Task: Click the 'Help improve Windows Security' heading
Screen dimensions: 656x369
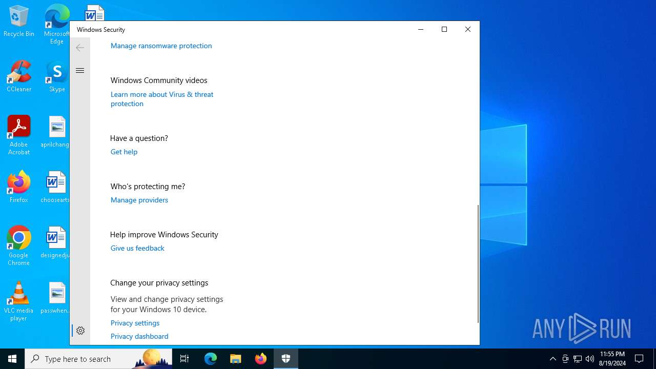Action: (164, 235)
